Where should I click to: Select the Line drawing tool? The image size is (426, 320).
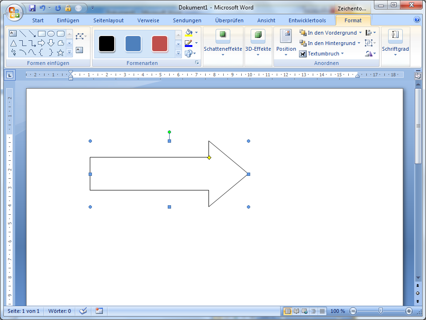(23, 34)
